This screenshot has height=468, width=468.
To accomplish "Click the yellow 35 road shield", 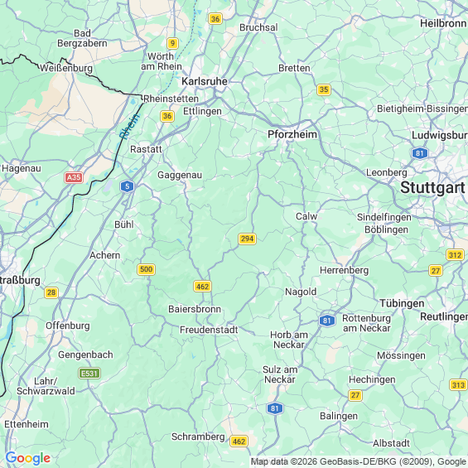I will click(x=324, y=89).
